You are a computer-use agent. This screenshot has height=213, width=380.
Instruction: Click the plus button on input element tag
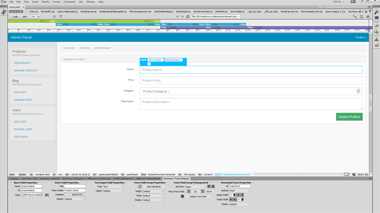click(149, 64)
